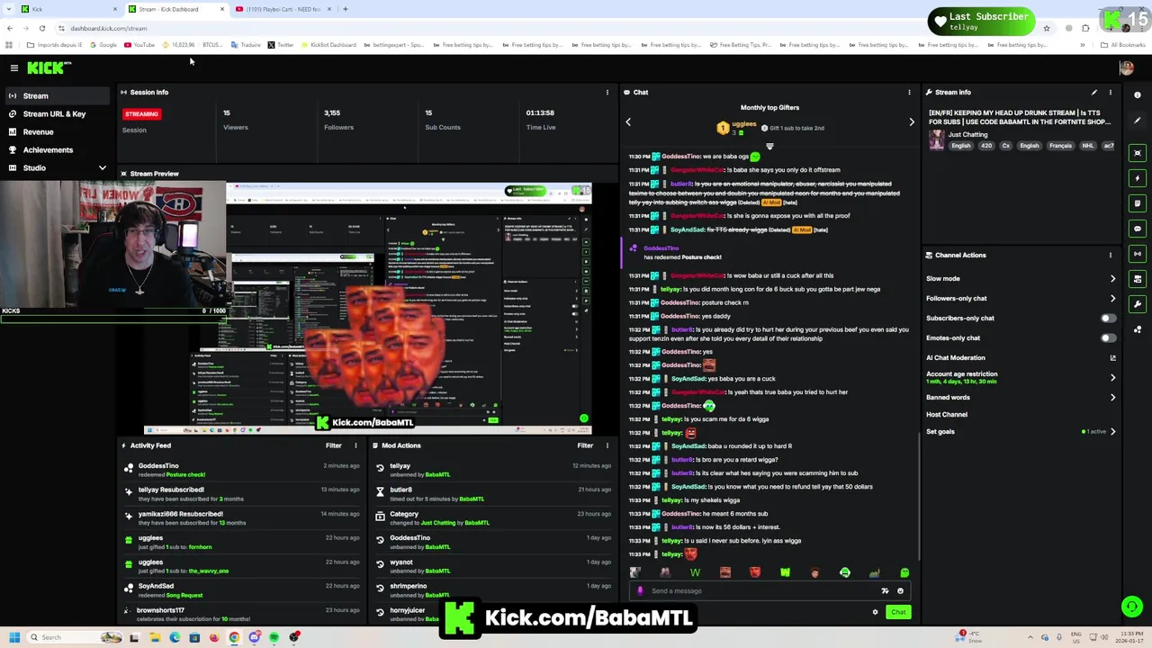This screenshot has width=1152, height=648.
Task: Click Mod Actions Filter button
Action: (585, 445)
